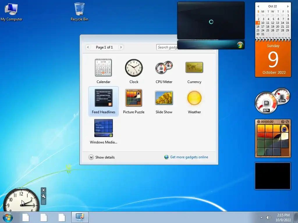Open the Recycle Bin desktop icon
Image resolution: width=298 pixels, height=223 pixels.
[79, 12]
